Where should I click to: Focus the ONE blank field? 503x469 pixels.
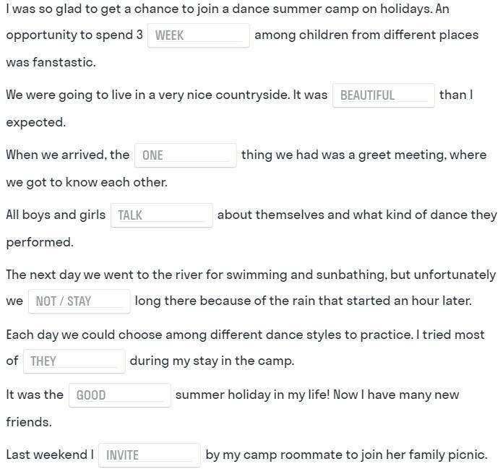(x=186, y=155)
